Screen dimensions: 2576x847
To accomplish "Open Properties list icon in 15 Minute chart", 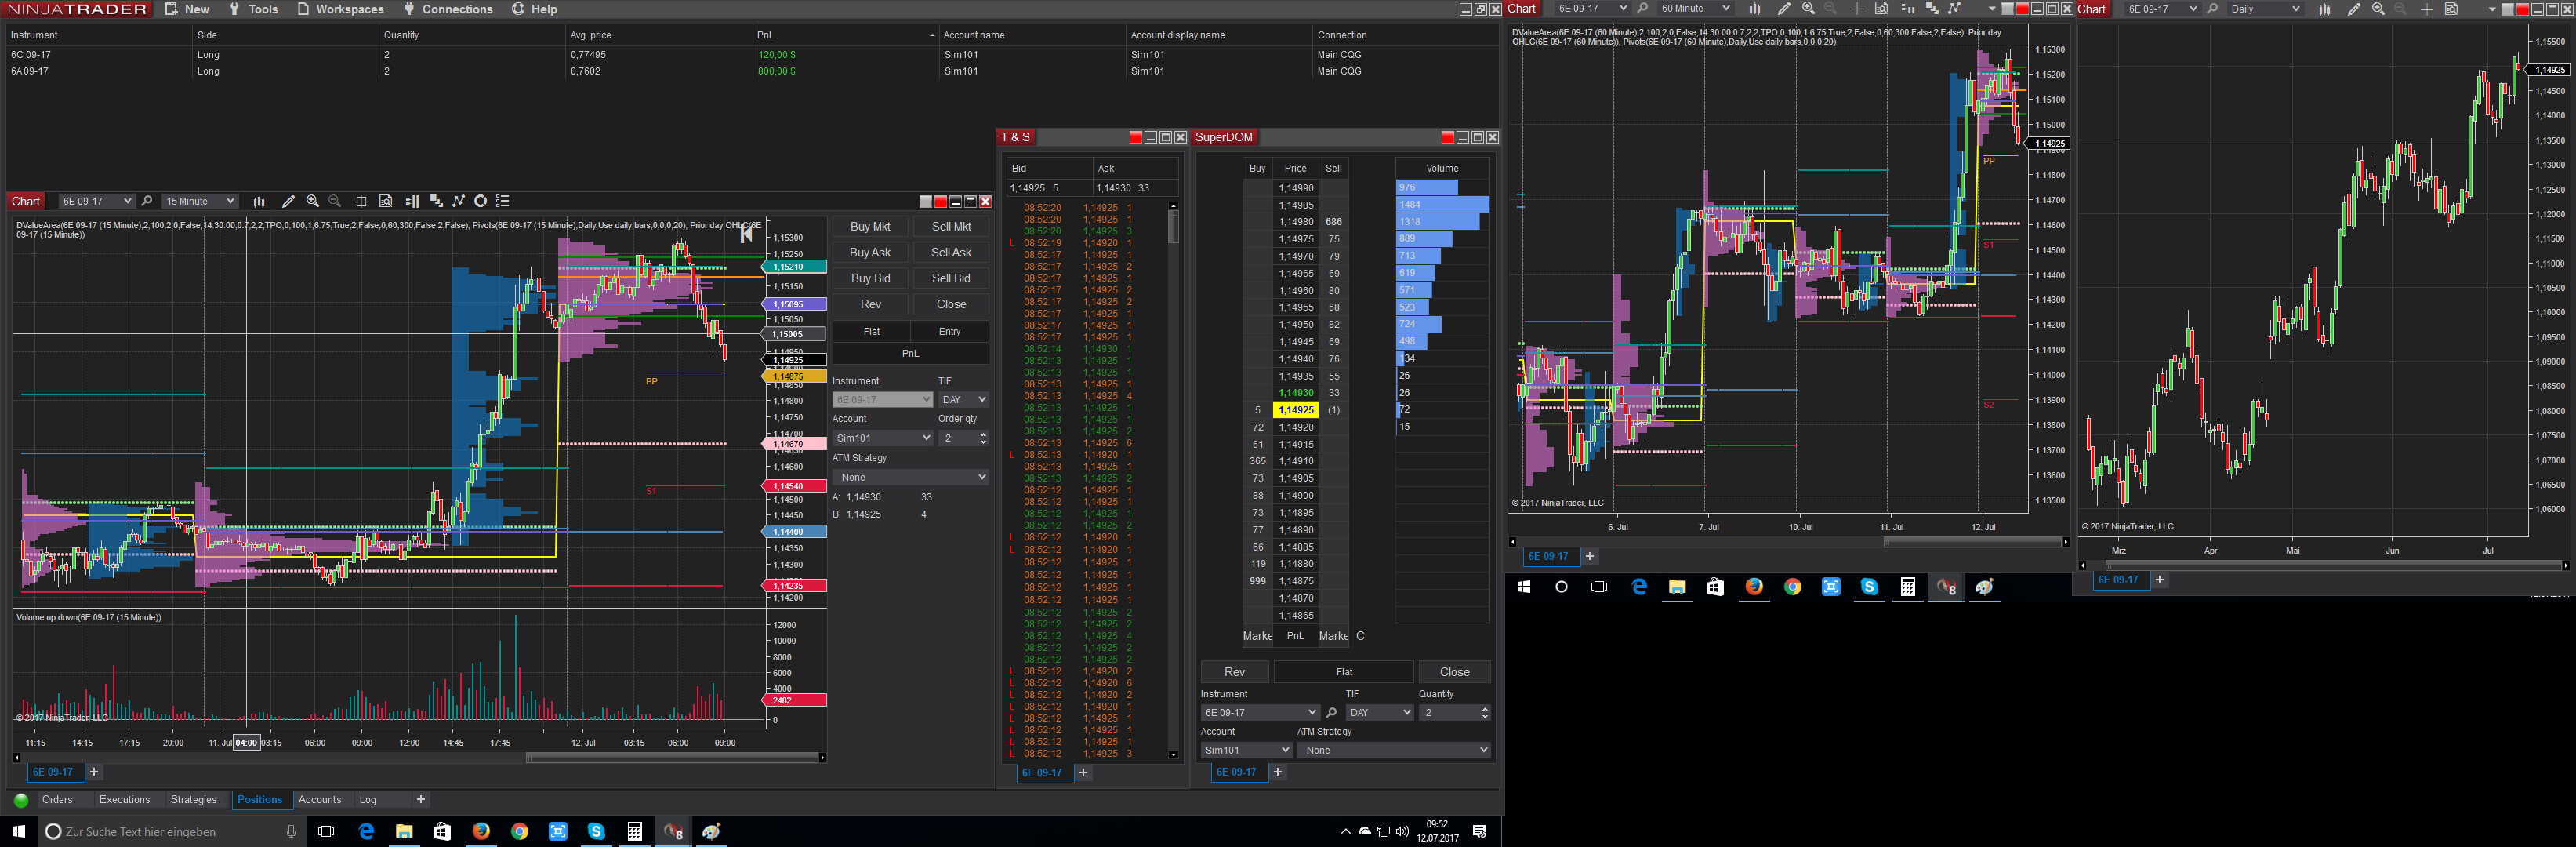I will pyautogui.click(x=503, y=201).
